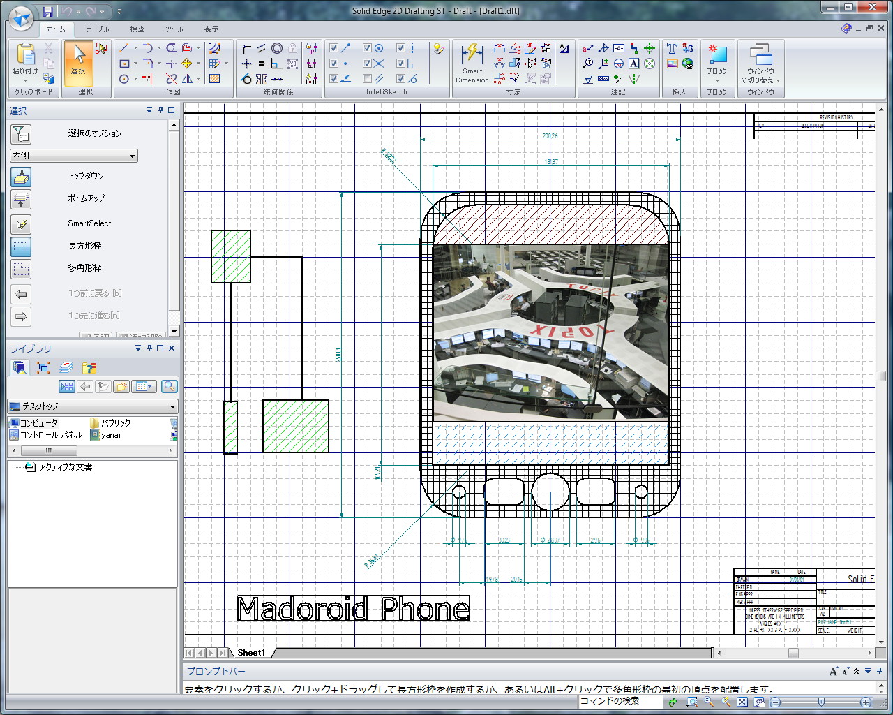Disable the endpoint checkbox in IntelliSketch
893x715 pixels.
(333, 47)
